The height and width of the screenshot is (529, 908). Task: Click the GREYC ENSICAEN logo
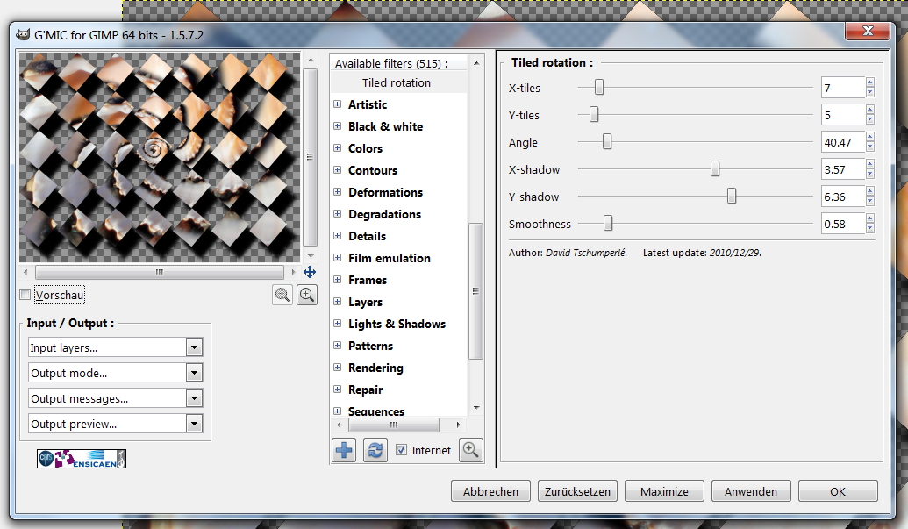click(82, 458)
